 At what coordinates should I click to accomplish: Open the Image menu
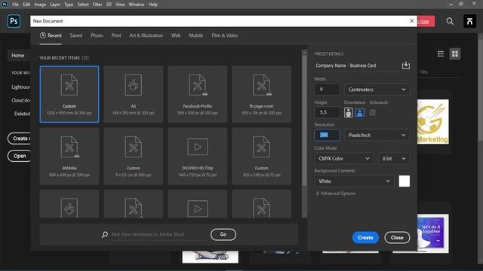click(x=40, y=5)
